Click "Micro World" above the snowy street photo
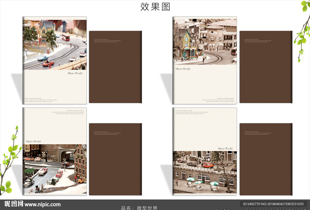310x210 pixels. click(x=33, y=141)
